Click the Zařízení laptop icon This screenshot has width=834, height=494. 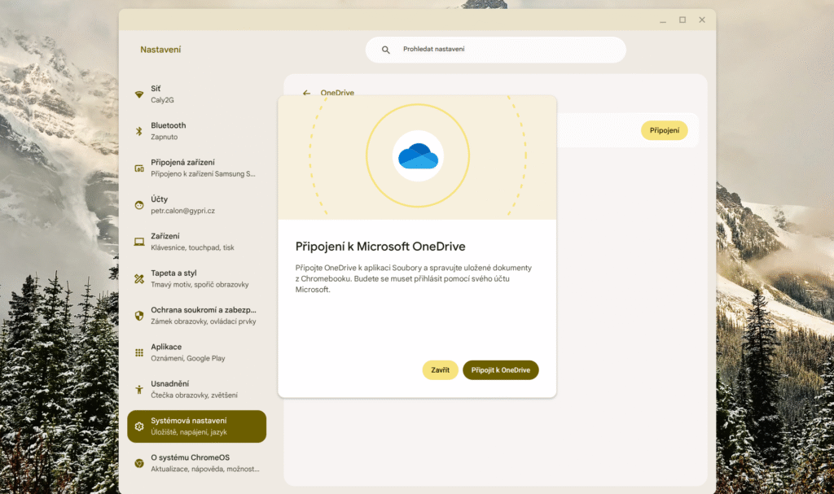139,242
